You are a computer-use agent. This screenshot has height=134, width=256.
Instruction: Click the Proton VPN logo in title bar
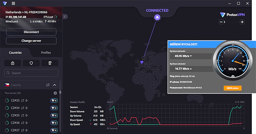coord(5,3)
